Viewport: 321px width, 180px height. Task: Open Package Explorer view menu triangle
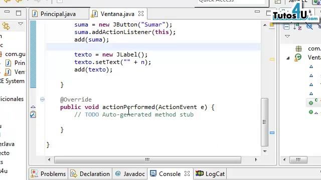click(21, 24)
